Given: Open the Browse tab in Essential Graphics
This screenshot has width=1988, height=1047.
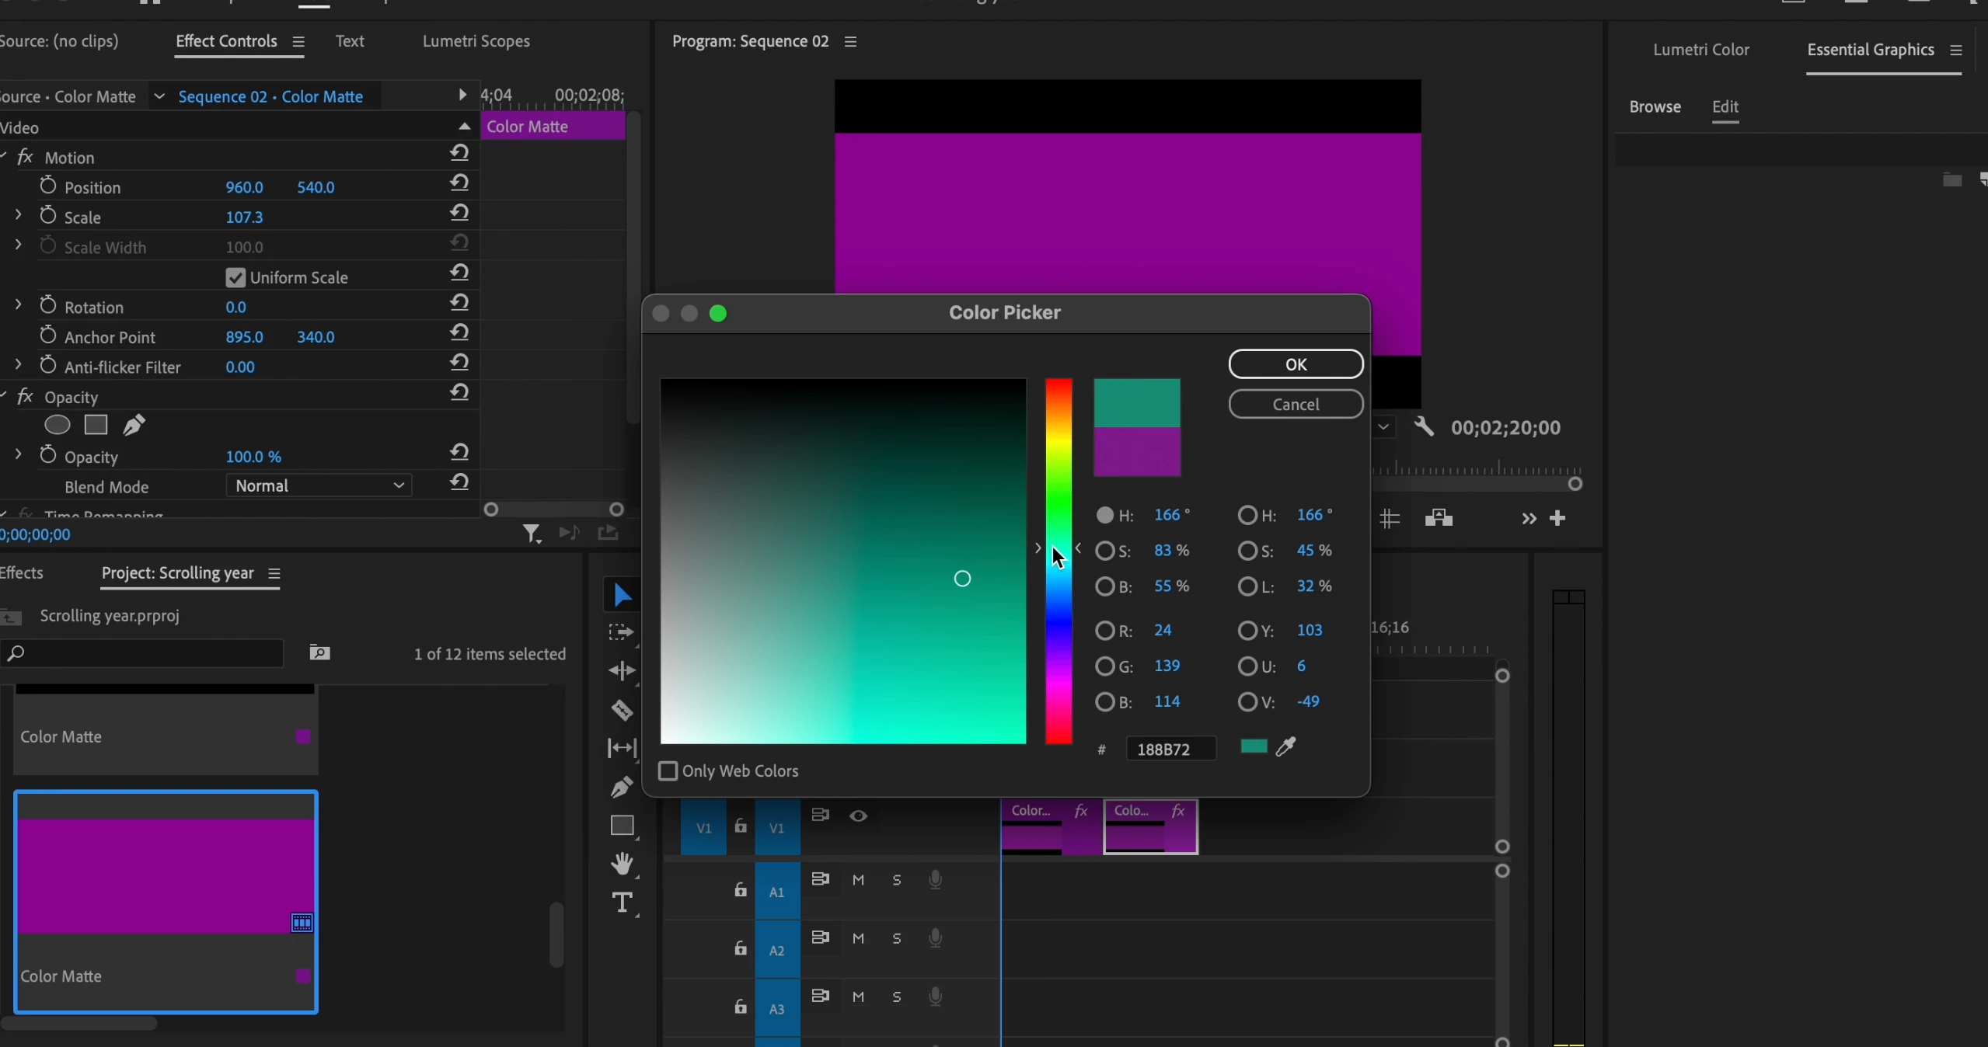Looking at the screenshot, I should click(x=1655, y=107).
